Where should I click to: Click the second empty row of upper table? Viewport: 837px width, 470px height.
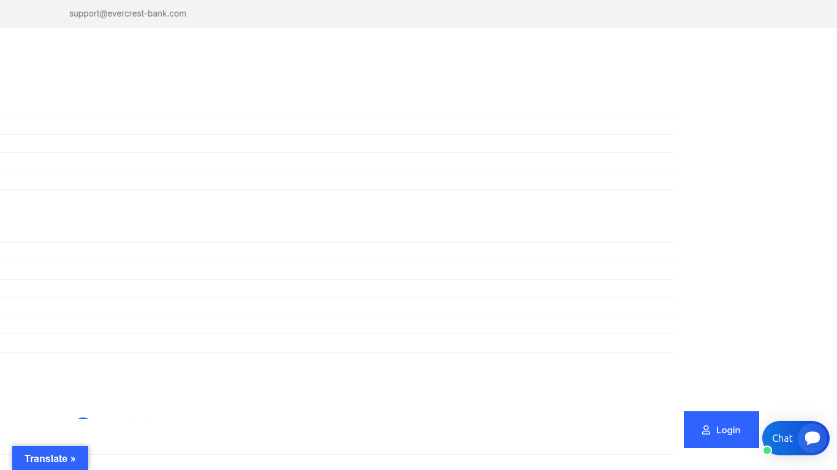point(337,144)
